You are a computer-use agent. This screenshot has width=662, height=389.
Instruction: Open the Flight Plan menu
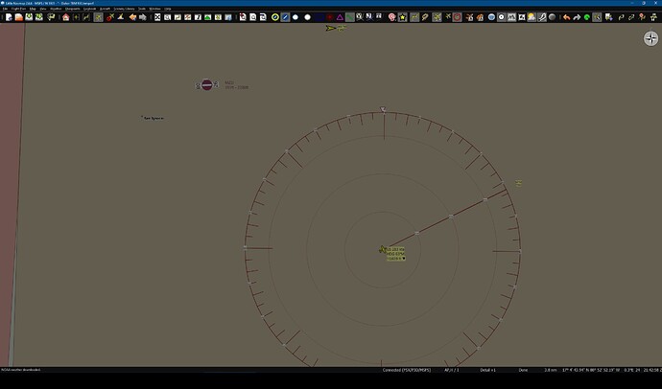[18, 9]
